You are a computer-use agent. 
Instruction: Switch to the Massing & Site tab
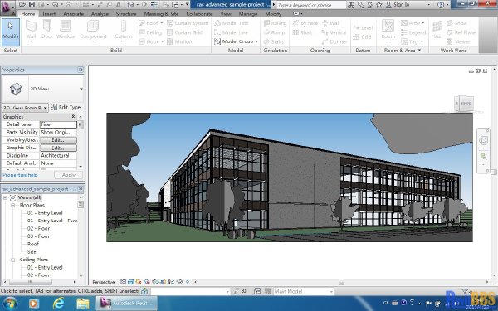point(161,14)
